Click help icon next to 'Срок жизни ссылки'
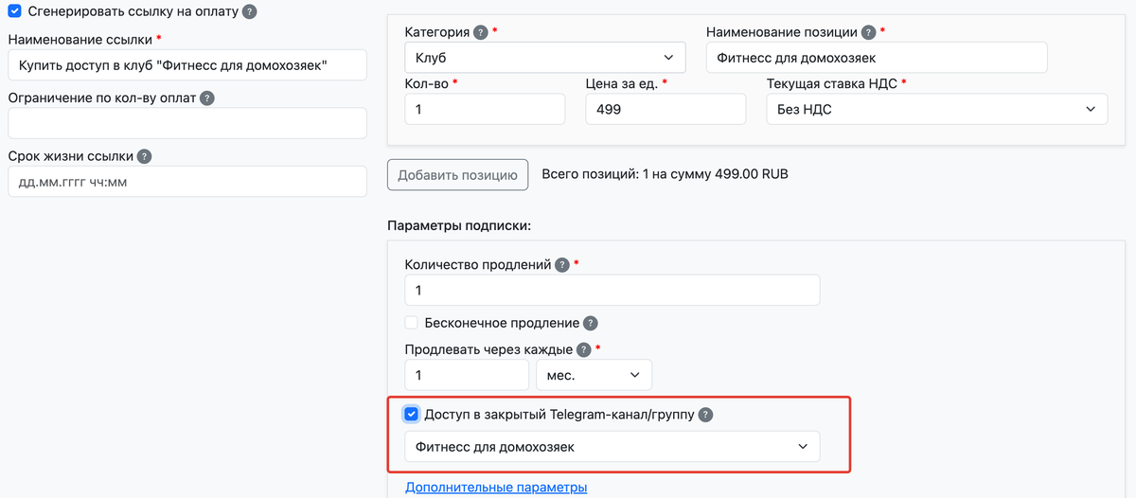The height and width of the screenshot is (498, 1136). pos(145,156)
